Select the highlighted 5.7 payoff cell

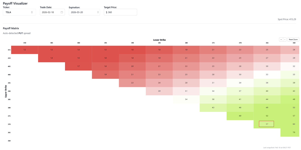click(x=266, y=124)
